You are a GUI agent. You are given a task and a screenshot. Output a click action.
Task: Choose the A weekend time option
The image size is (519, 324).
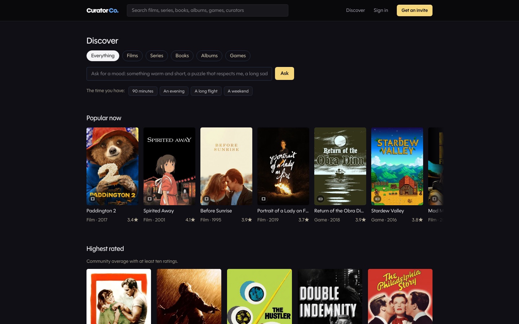[x=238, y=91]
